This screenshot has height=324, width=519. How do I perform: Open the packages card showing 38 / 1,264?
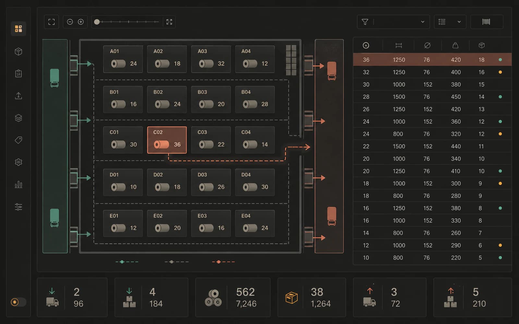tap(312, 297)
